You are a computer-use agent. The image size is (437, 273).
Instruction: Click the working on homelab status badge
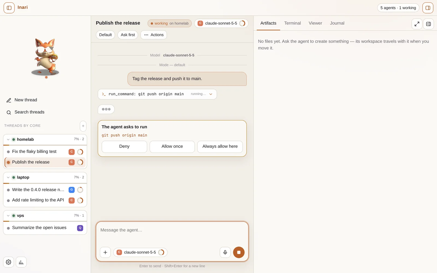[170, 23]
